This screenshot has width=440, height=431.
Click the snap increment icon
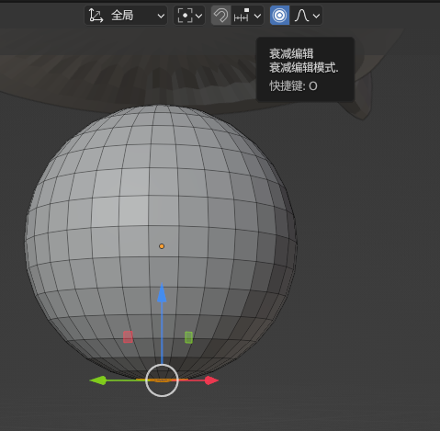242,16
